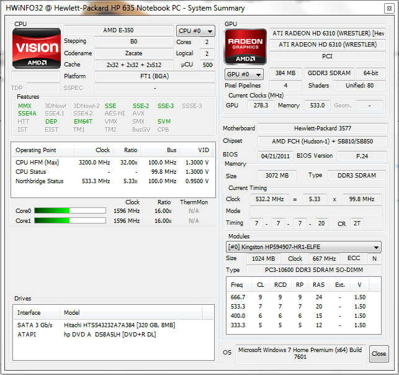Click the GPU memory clock value 533.0
Screen dimensions: 399x375
pyautogui.click(x=317, y=105)
